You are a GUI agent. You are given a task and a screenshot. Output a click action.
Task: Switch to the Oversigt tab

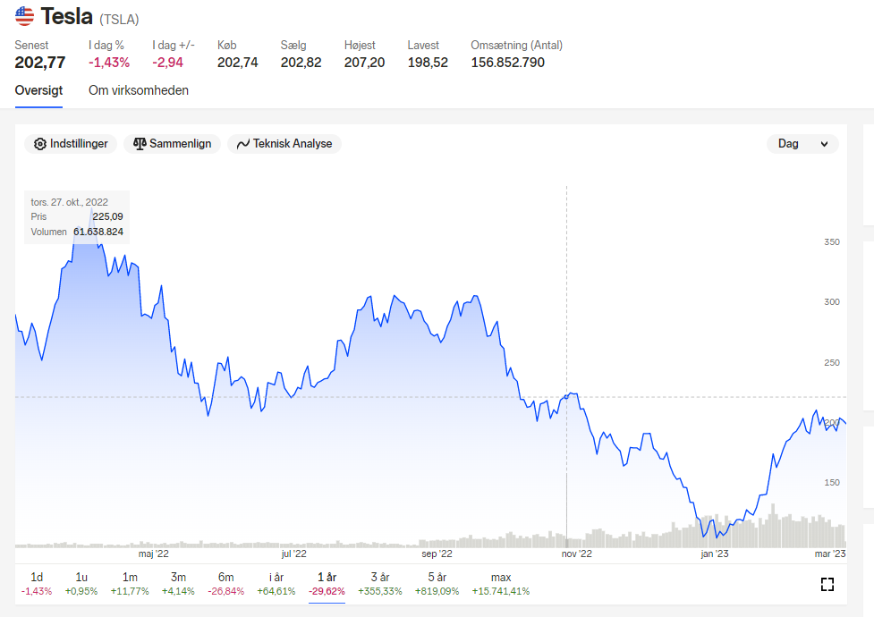point(38,90)
